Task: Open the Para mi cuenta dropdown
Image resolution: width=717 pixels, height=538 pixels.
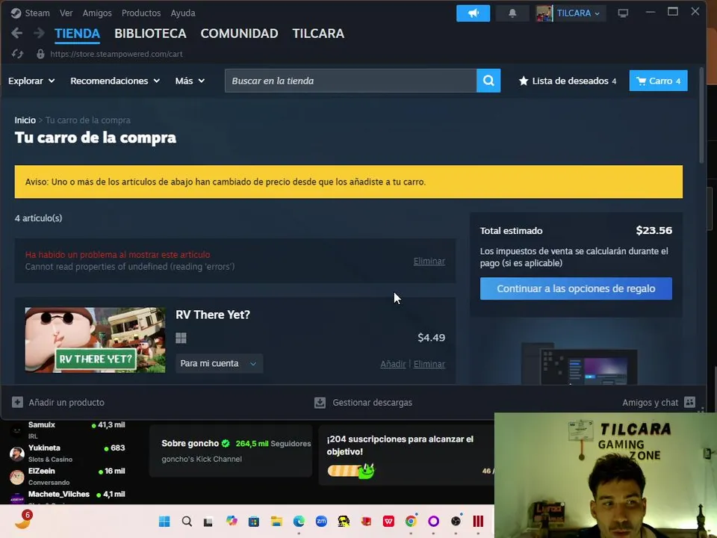Action: point(219,363)
